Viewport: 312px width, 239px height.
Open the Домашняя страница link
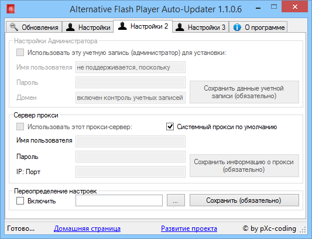[x=87, y=228]
